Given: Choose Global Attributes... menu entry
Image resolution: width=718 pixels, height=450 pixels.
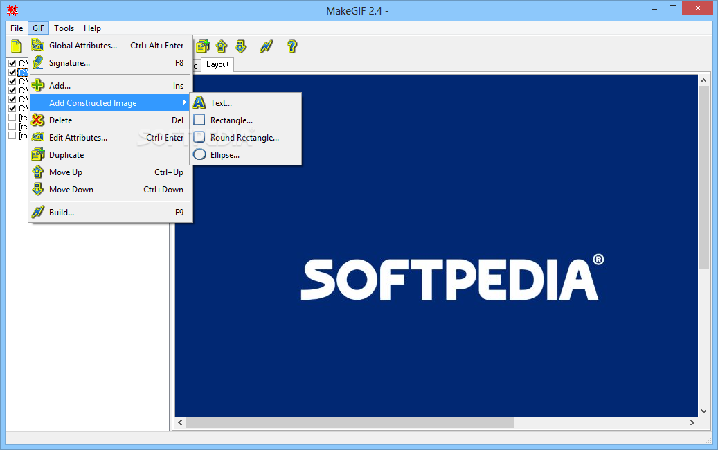Looking at the screenshot, I should click(x=110, y=45).
